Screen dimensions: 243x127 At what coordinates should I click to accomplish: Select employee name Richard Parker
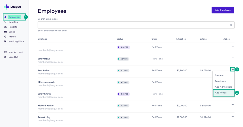tap(45, 106)
